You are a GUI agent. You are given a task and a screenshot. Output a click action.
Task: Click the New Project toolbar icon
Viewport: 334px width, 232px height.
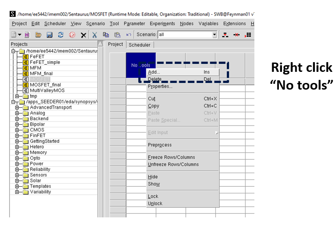click(x=14, y=35)
